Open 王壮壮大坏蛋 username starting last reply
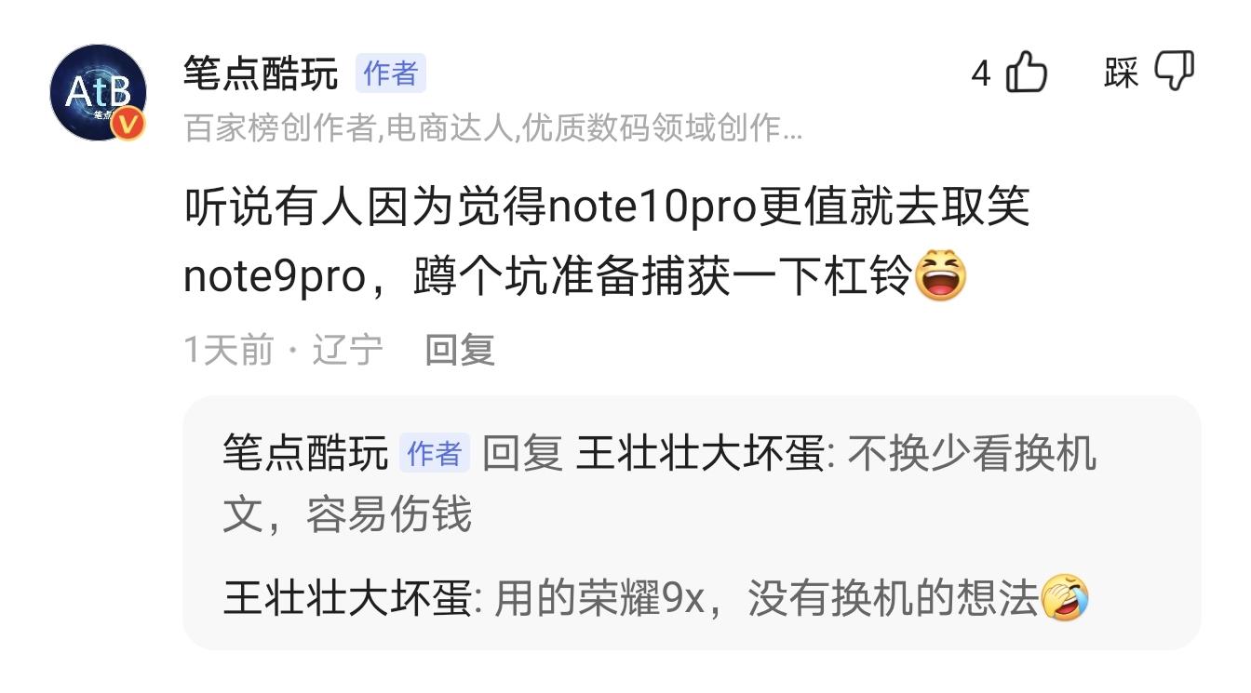Viewport: 1251px width, 693px height. pyautogui.click(x=346, y=599)
